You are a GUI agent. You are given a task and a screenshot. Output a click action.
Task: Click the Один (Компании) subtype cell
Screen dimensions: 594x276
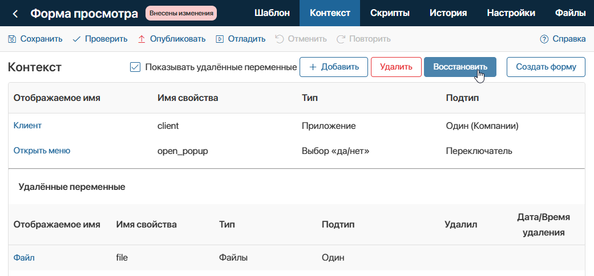(482, 126)
